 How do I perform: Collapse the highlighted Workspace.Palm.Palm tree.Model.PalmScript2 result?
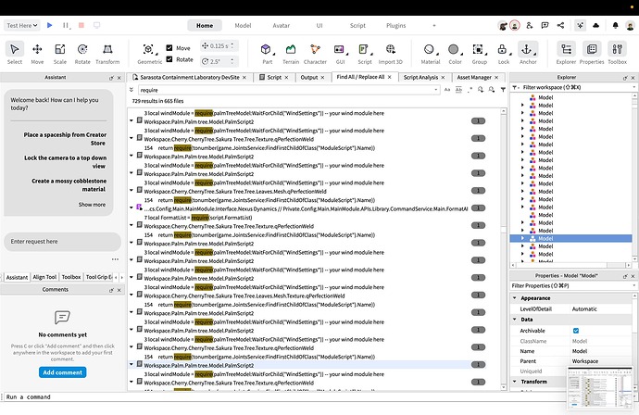[132, 365]
